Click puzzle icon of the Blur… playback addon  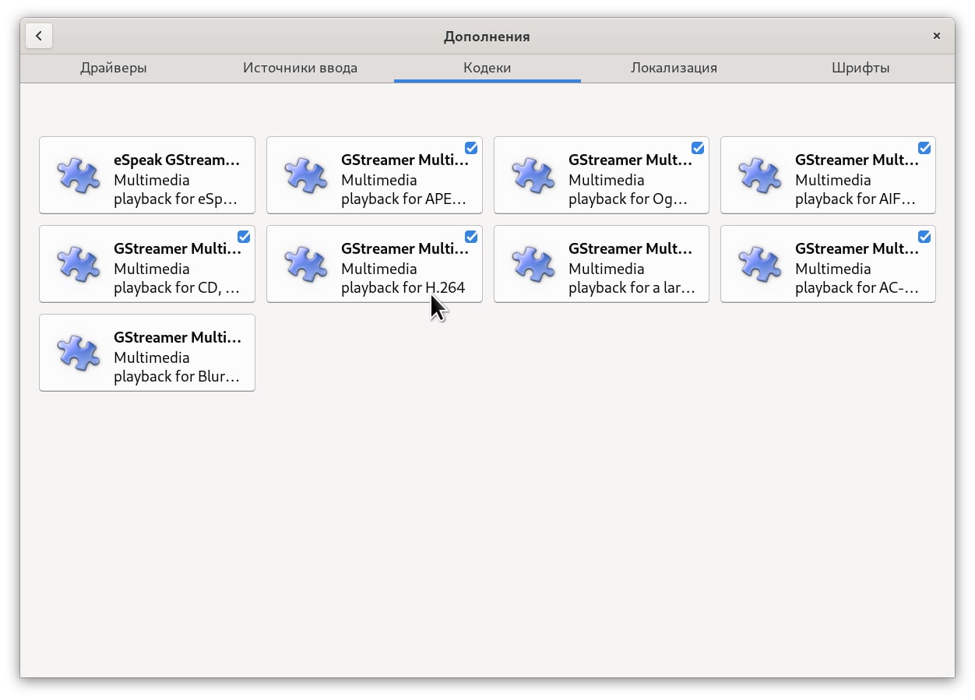coord(79,353)
